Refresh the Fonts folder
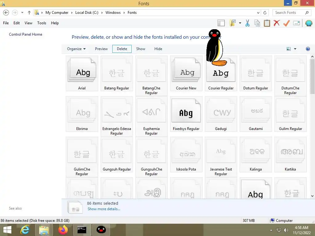This screenshot has height=236, width=315. click(x=265, y=13)
